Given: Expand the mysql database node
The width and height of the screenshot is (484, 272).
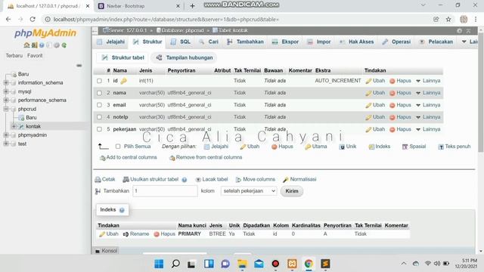Looking at the screenshot, I should point(6,91).
